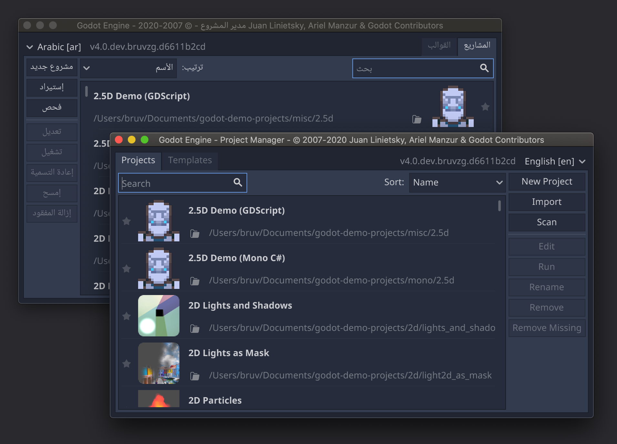Screen dimensions: 617x444
Task: Show 2D Lights as Mask folder icon
Action: pyautogui.click(x=195, y=376)
